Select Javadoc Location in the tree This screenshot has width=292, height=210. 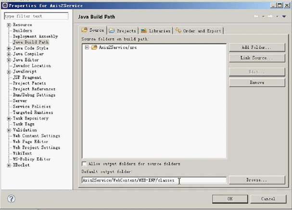pos(32,66)
